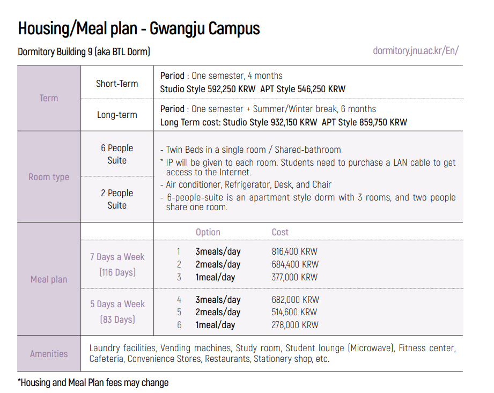This screenshot has height=393, width=494.
Task: Click the 278,000 KRW meal cost
Action: (x=294, y=325)
